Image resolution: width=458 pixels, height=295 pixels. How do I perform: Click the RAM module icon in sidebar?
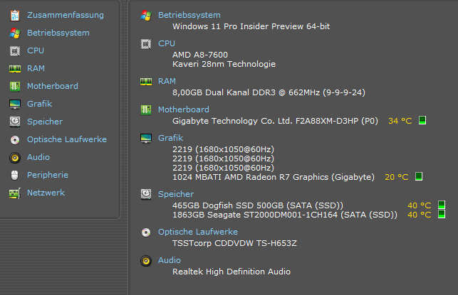point(14,68)
